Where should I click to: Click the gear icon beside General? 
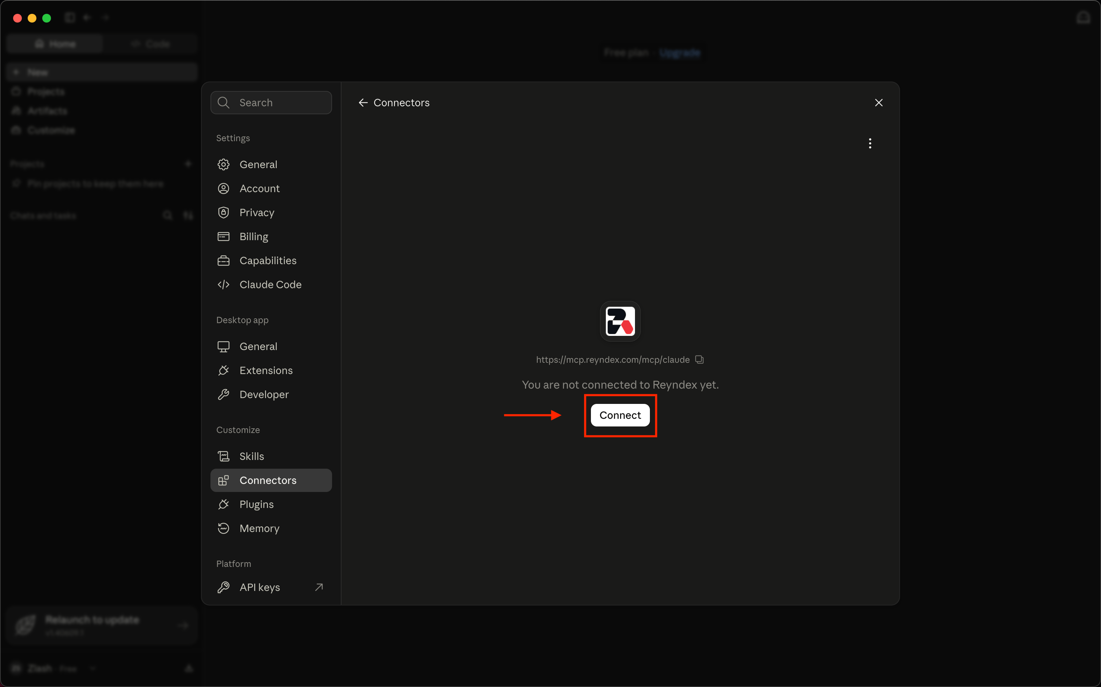tap(223, 164)
